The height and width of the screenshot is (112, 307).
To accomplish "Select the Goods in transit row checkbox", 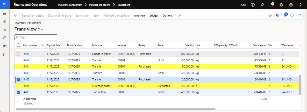I will coord(18,54).
